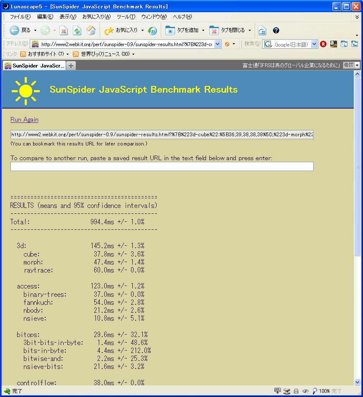Image resolution: width=363 pixels, height=397 pixels.
Task: Expand the forward button history dropdown
Action: (54, 31)
